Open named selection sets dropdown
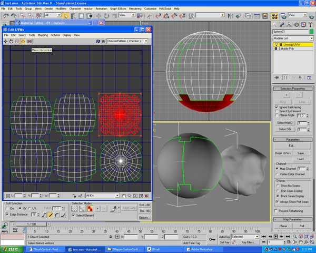Screen dimensions: 316x253 point(210,15)
